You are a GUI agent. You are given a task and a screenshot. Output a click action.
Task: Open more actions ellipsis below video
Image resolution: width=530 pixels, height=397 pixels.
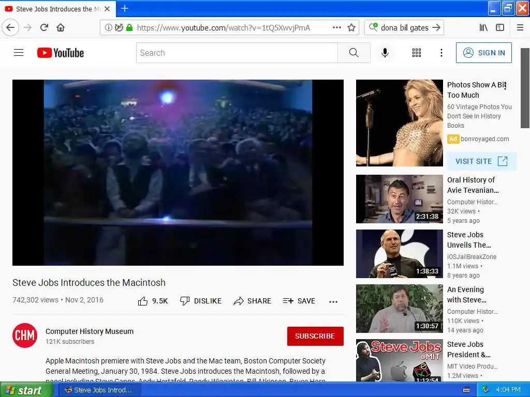[333, 301]
